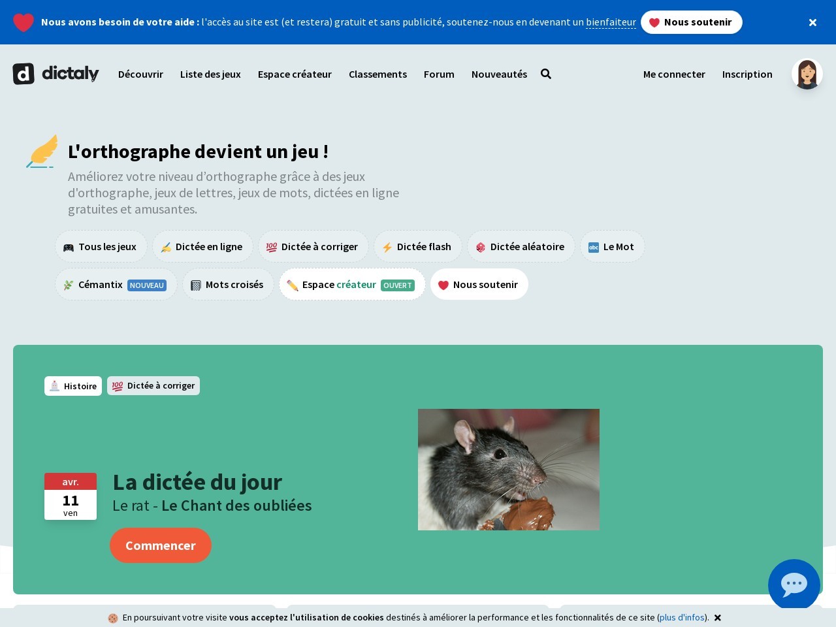
Task: Open Mots croisés pill
Action: [x=228, y=284]
